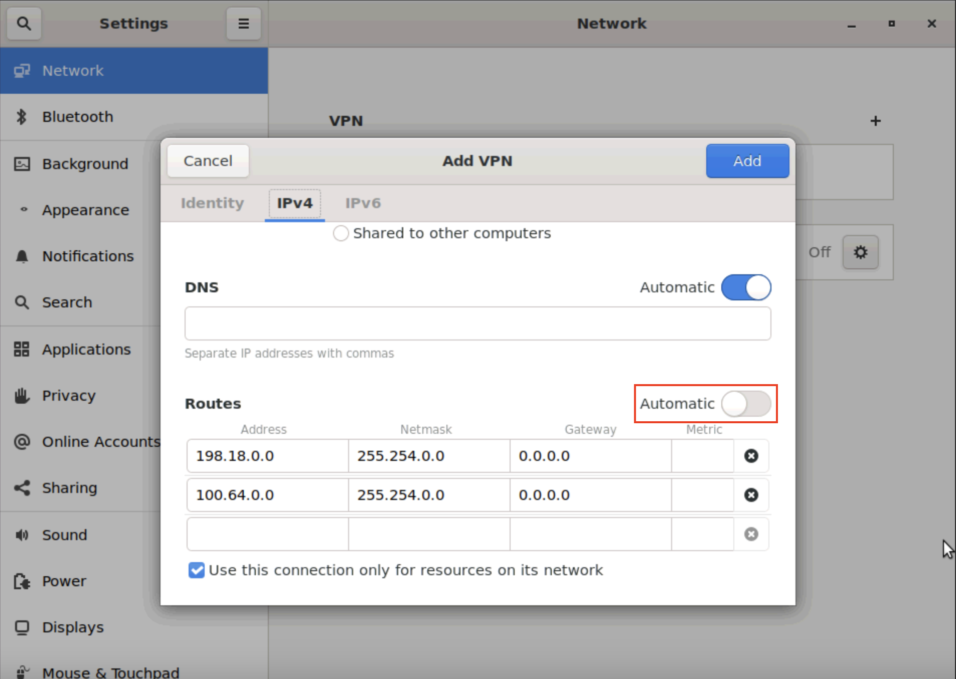Viewport: 956px width, 679px height.
Task: Open Power settings in sidebar
Action: click(80, 581)
